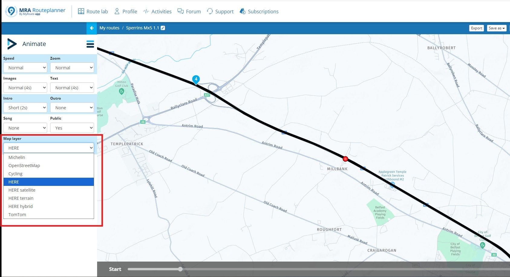Select TomTom map layer
Screen dimensions: 510x277
point(49,215)
